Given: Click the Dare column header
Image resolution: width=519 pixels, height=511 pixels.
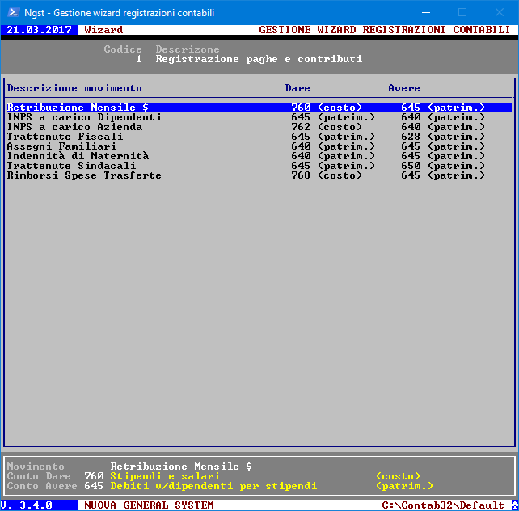Looking at the screenshot, I should (x=297, y=88).
